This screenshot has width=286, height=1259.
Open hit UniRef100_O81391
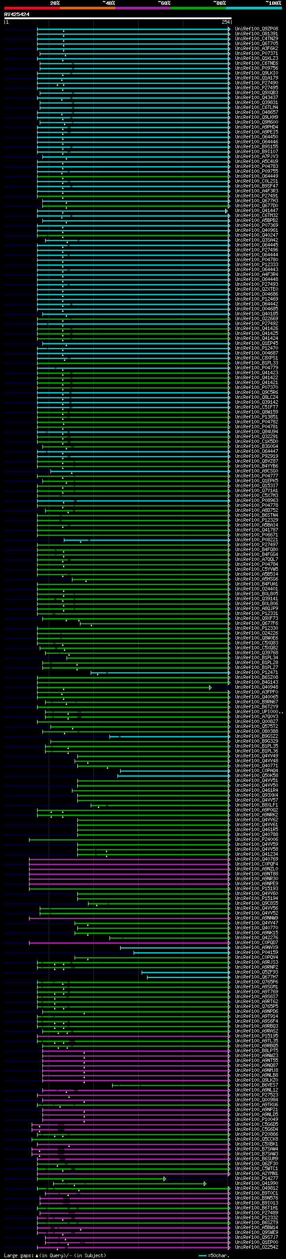click(257, 34)
